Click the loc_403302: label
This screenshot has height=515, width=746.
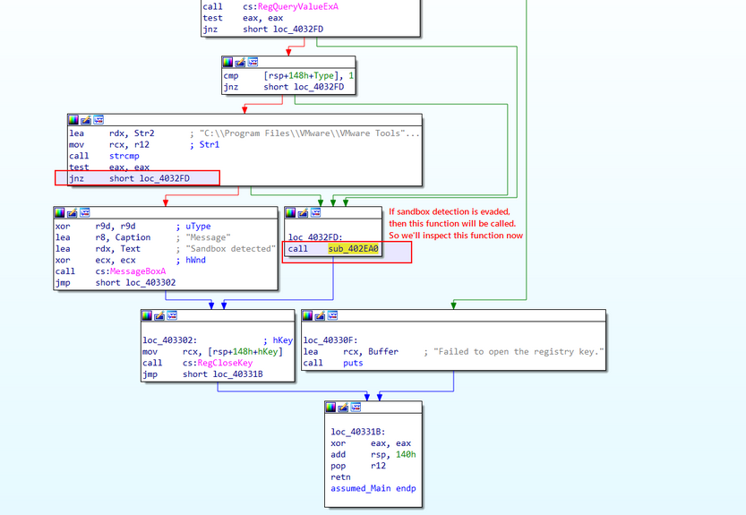click(170, 339)
